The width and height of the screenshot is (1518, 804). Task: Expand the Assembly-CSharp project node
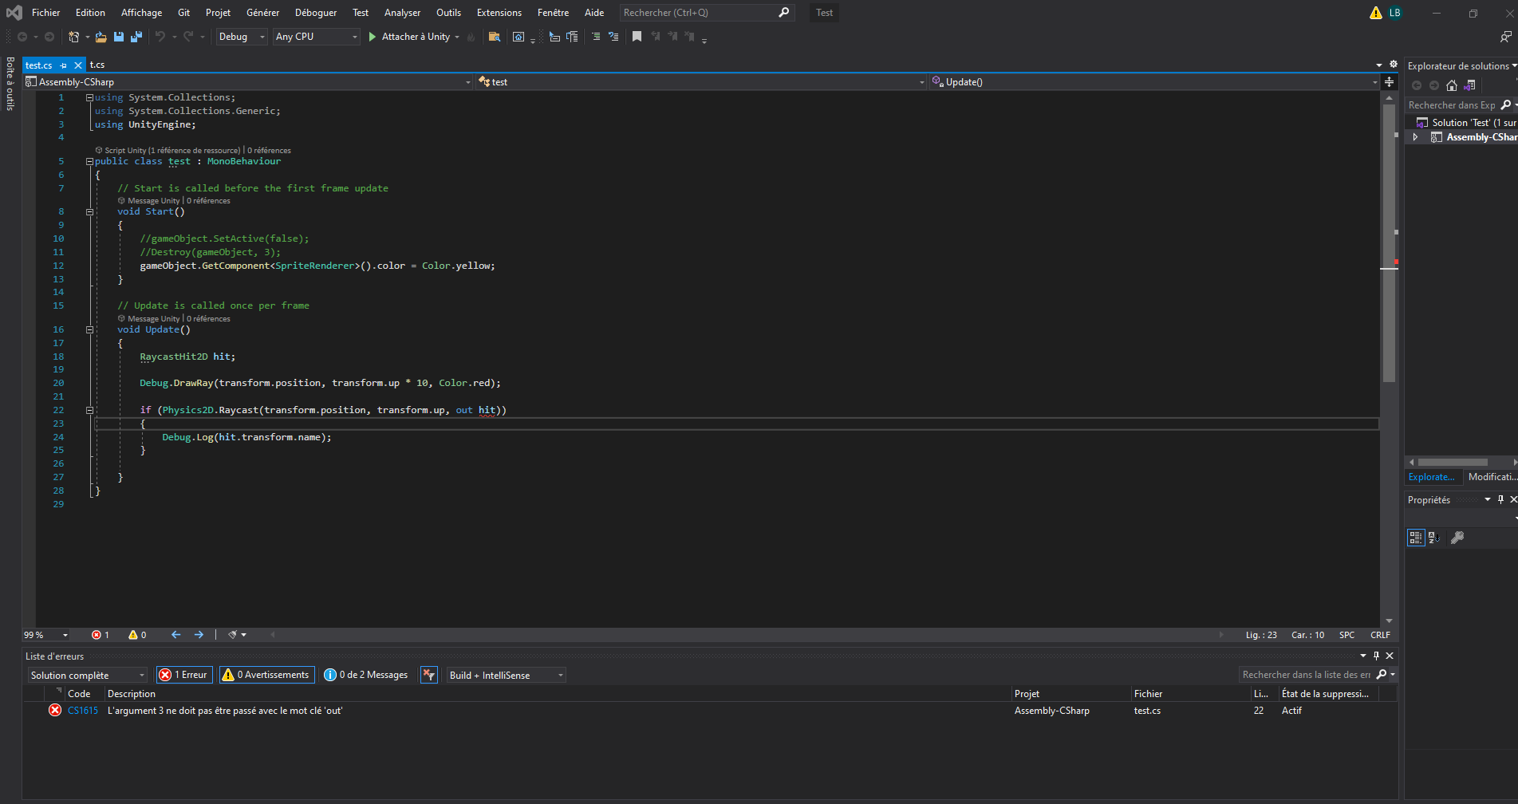point(1416,137)
